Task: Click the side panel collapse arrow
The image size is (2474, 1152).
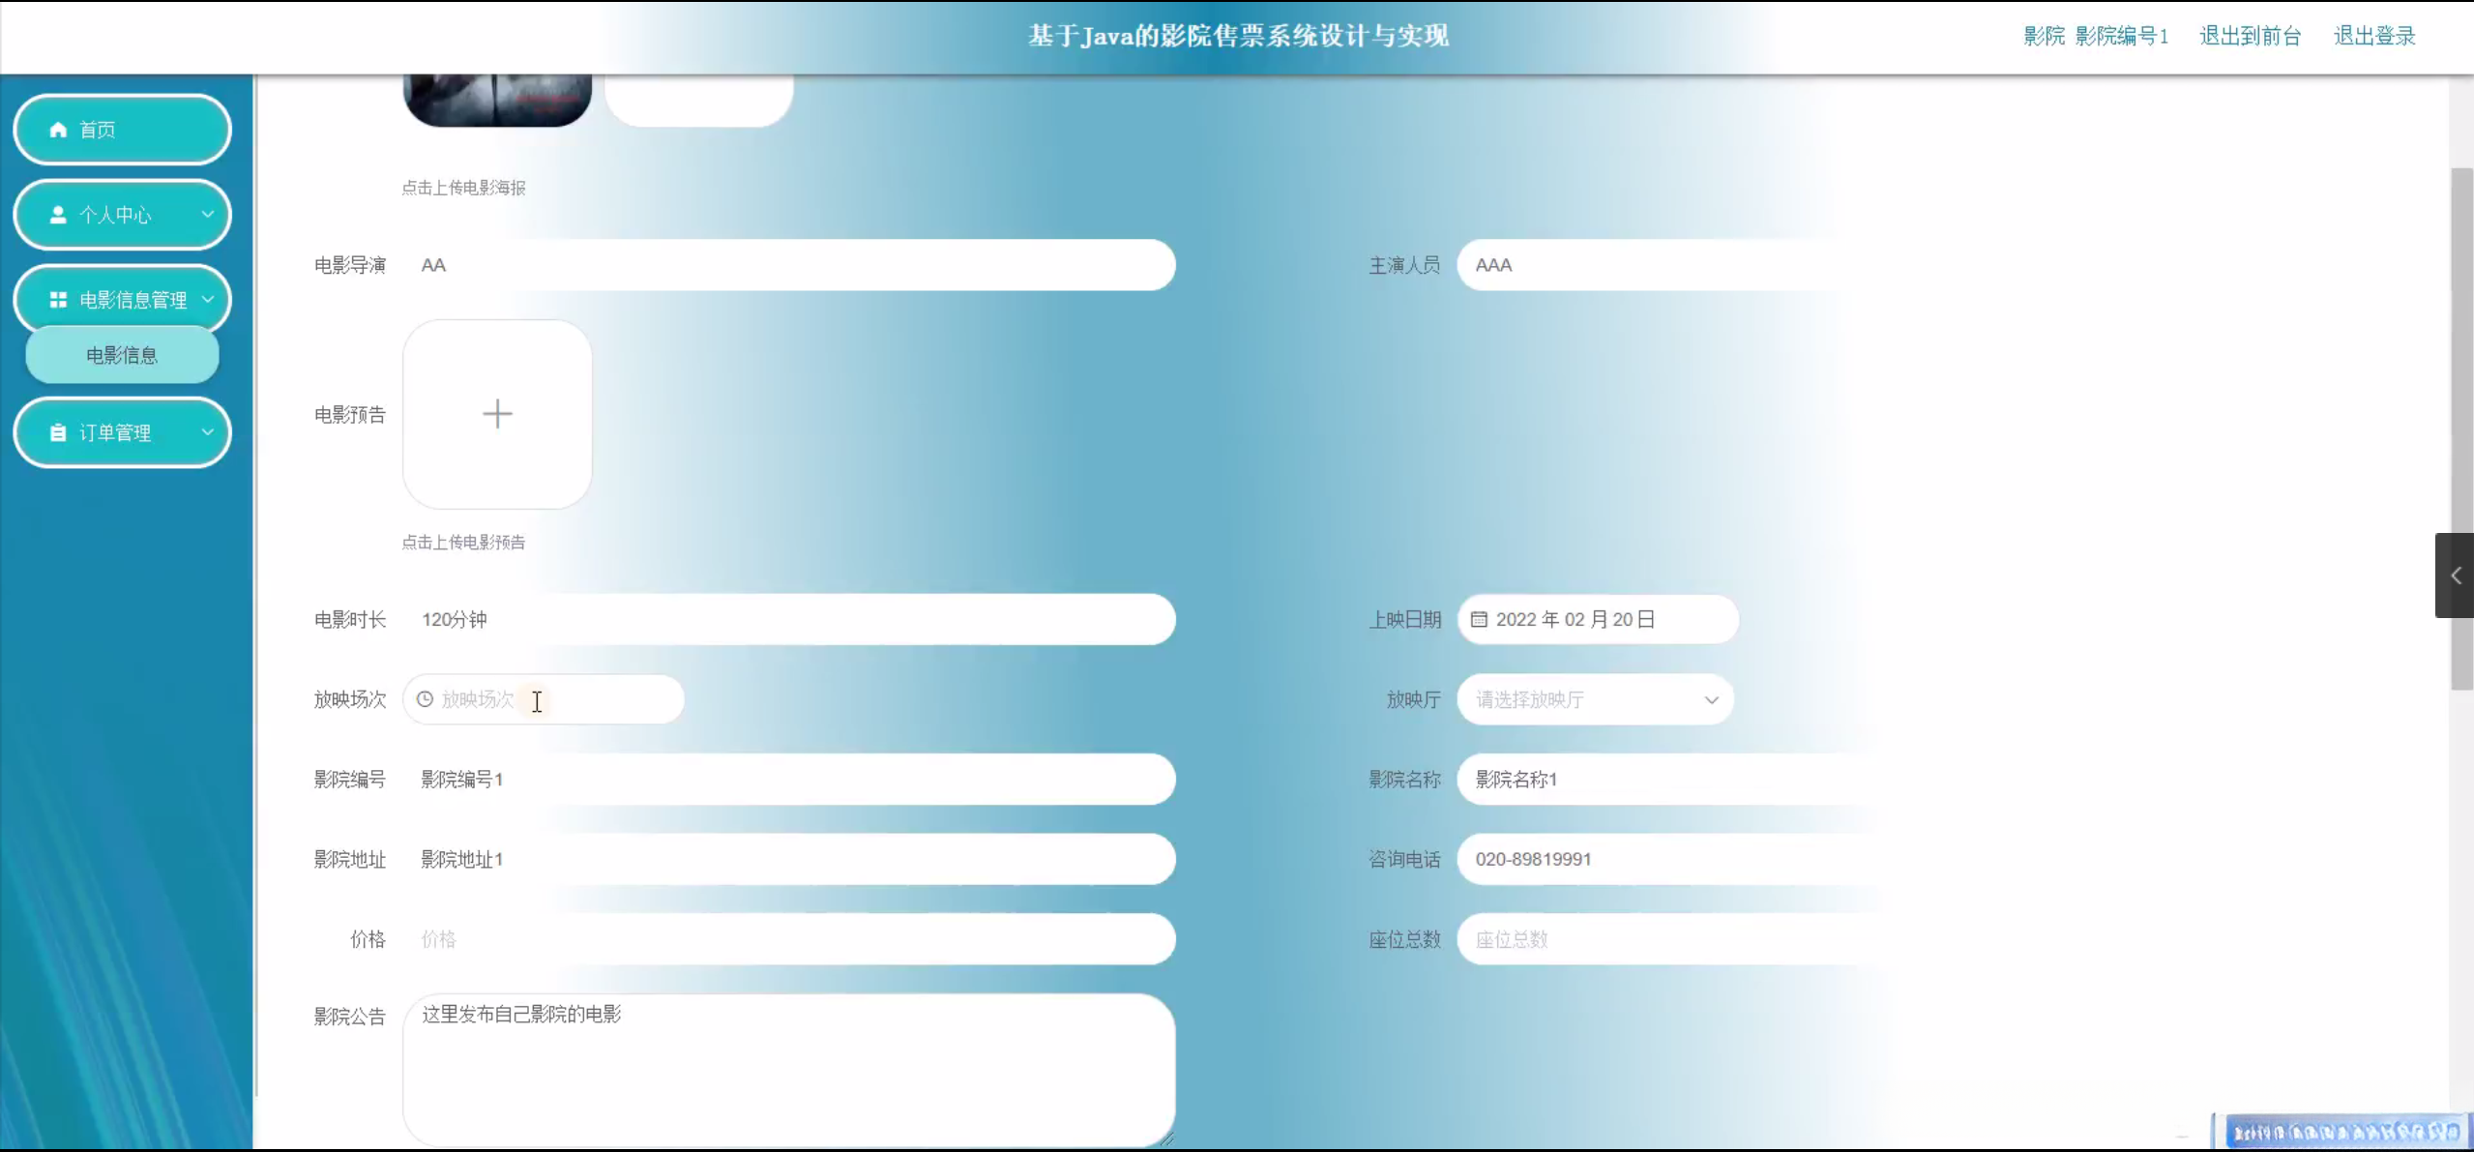Action: [x=2455, y=576]
